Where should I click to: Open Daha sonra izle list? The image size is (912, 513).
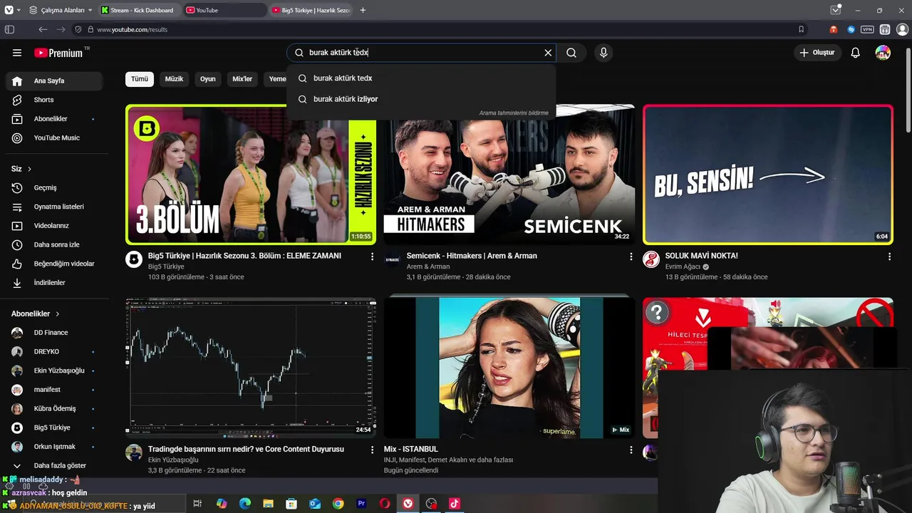tap(54, 244)
